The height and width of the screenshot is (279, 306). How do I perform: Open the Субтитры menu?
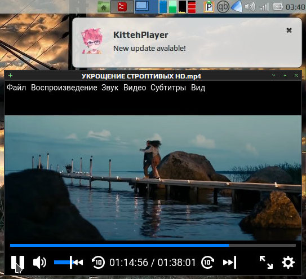click(168, 88)
